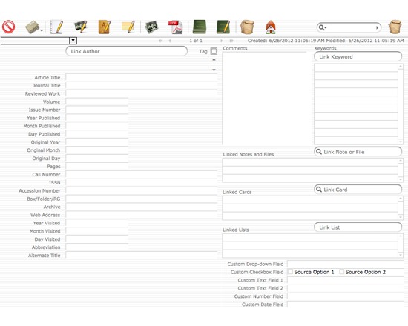Click in the Link Author field

pos(126,51)
